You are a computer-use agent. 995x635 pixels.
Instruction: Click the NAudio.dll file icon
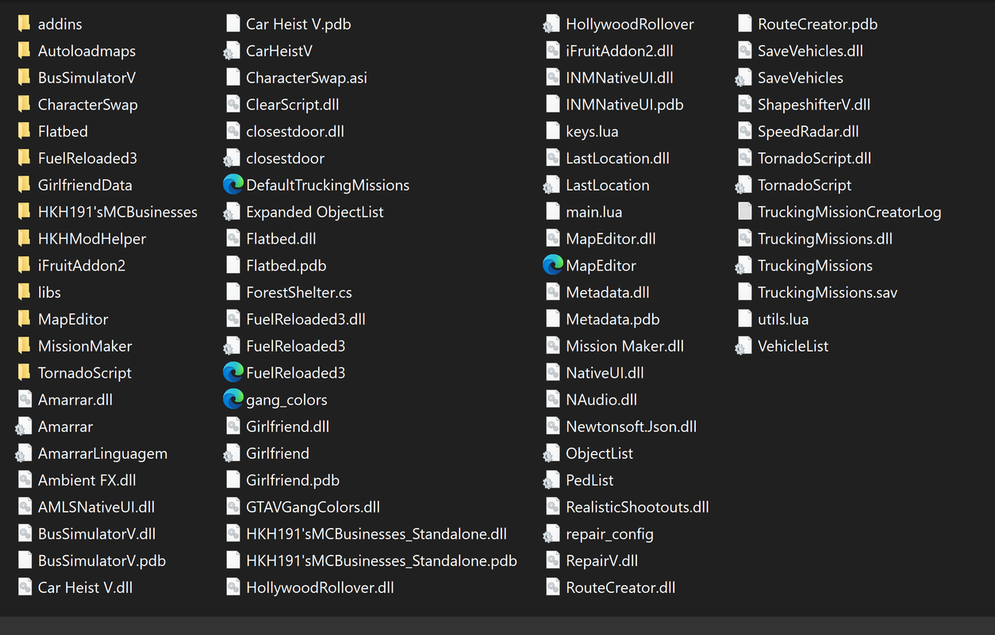[552, 399]
